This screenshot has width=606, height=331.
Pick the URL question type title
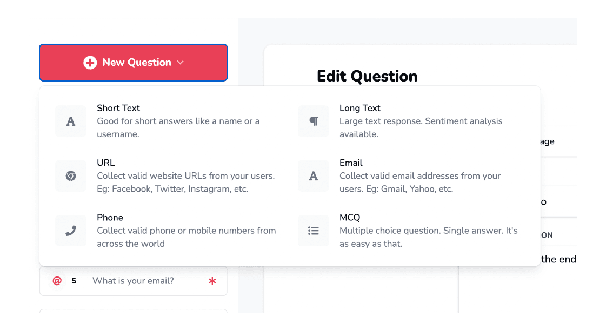click(105, 163)
